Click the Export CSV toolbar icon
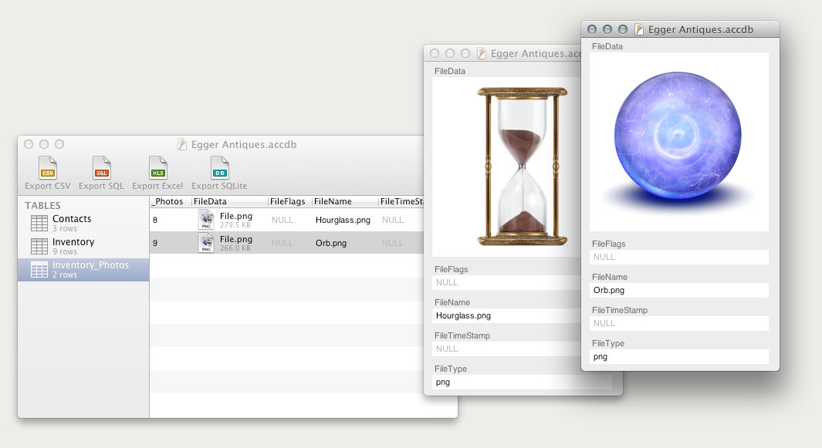822x448 pixels. [48, 168]
